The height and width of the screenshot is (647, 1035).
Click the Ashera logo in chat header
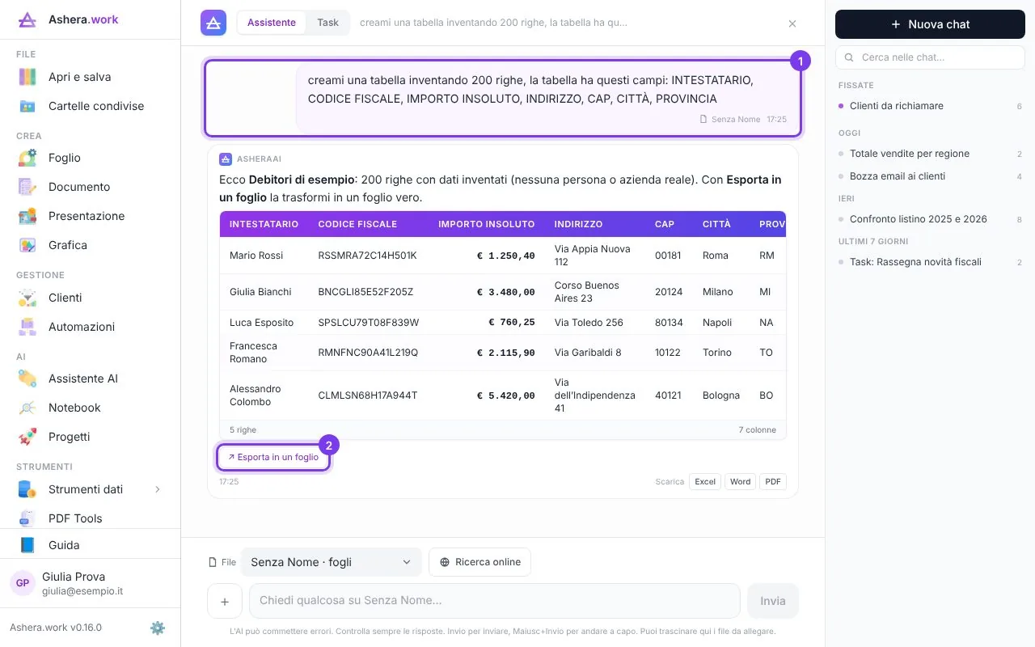(213, 23)
